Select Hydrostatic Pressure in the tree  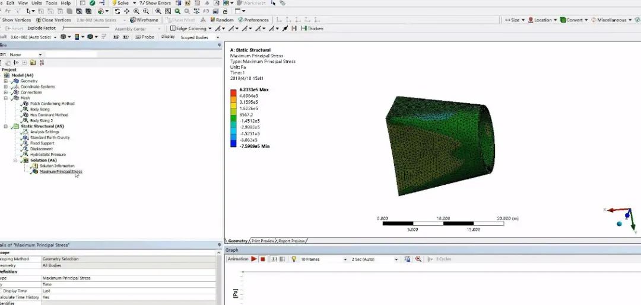coord(47,155)
